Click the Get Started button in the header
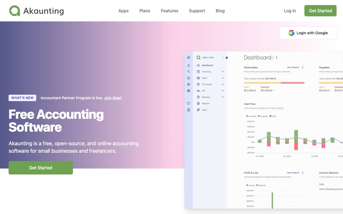 click(x=320, y=11)
